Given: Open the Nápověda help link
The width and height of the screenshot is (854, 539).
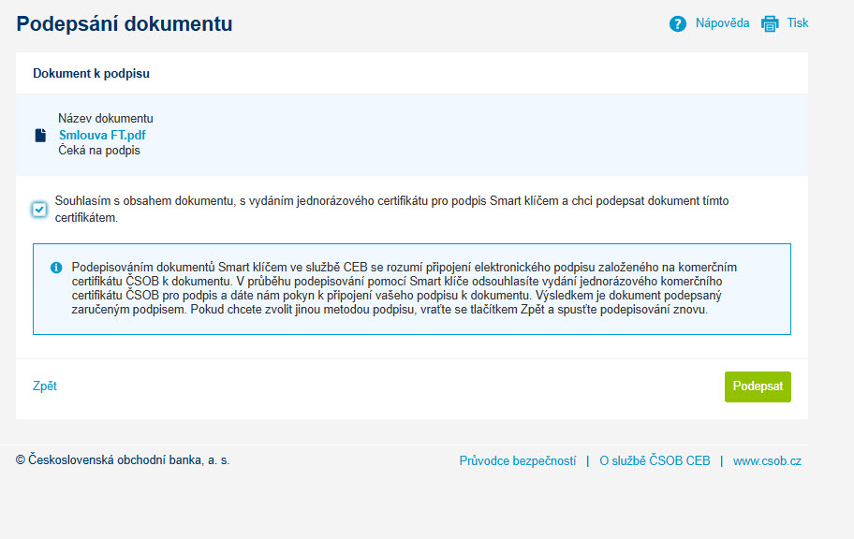Looking at the screenshot, I should coord(722,23).
